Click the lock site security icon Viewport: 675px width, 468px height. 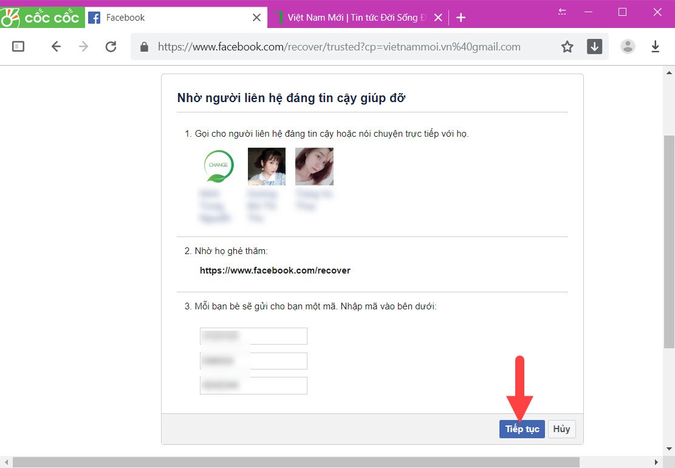pyautogui.click(x=144, y=47)
